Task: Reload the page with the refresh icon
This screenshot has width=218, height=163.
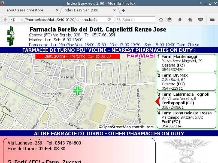Action: pos(109,20)
